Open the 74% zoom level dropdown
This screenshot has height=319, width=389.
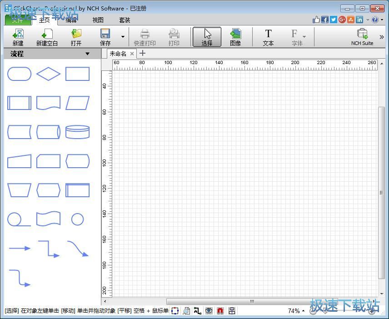(296, 311)
